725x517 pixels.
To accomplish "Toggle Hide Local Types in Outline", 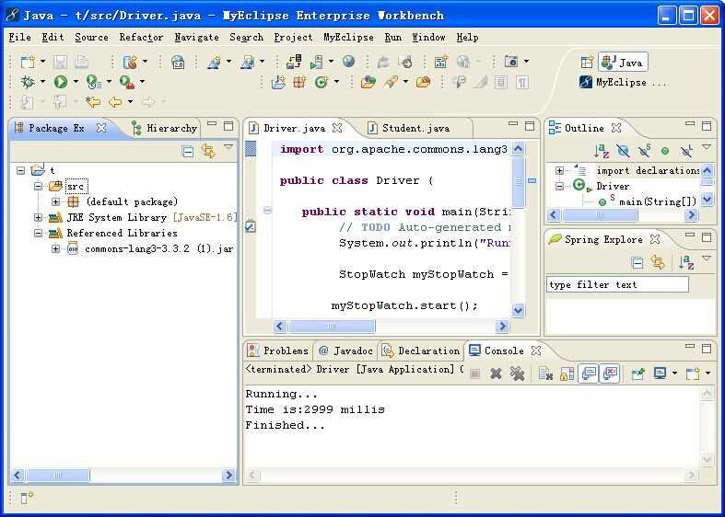I will pos(686,151).
